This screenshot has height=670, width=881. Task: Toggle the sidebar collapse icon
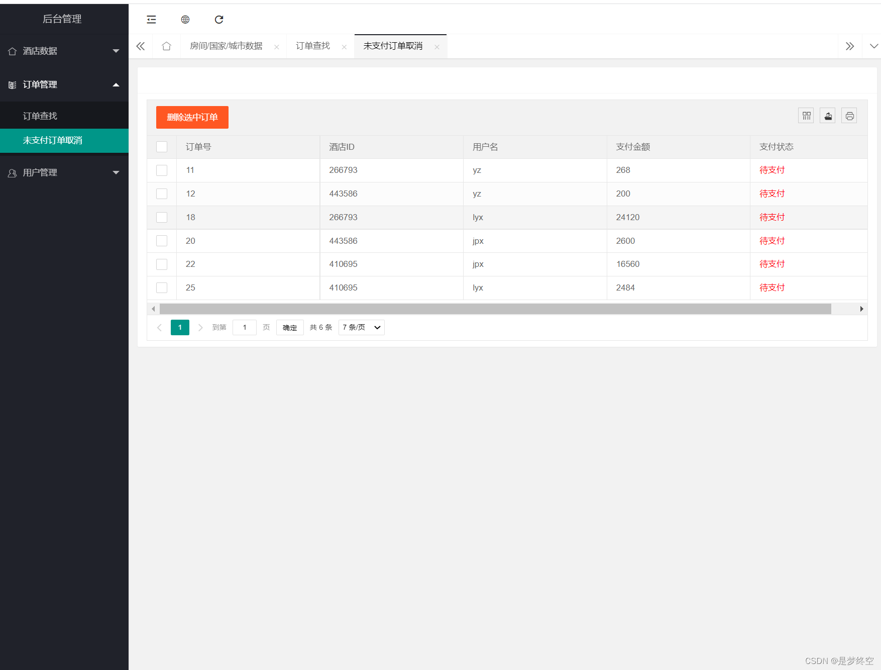(151, 20)
